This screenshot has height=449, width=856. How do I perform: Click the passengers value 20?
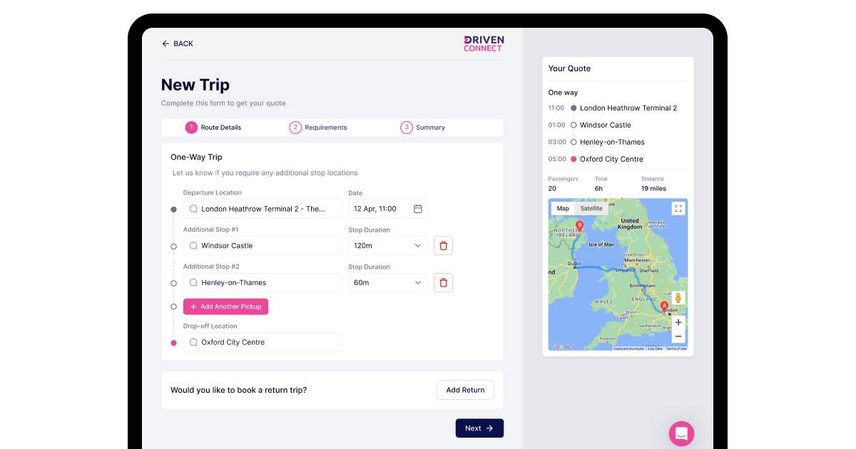[553, 189]
